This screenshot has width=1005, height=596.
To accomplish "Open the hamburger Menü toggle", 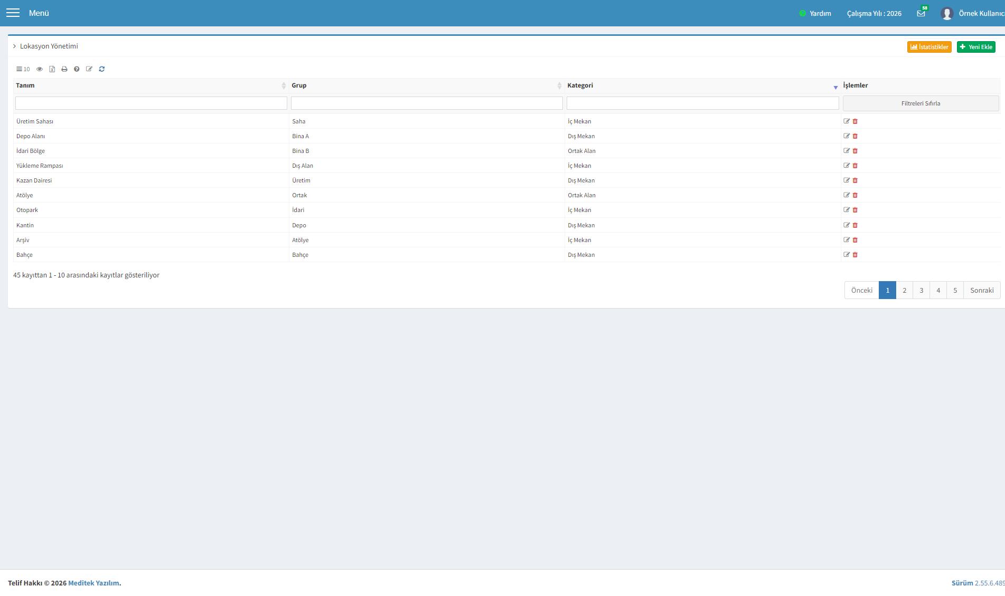I will (13, 13).
